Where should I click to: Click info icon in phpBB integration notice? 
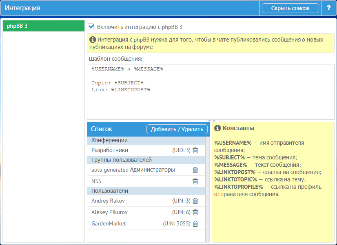(93, 40)
